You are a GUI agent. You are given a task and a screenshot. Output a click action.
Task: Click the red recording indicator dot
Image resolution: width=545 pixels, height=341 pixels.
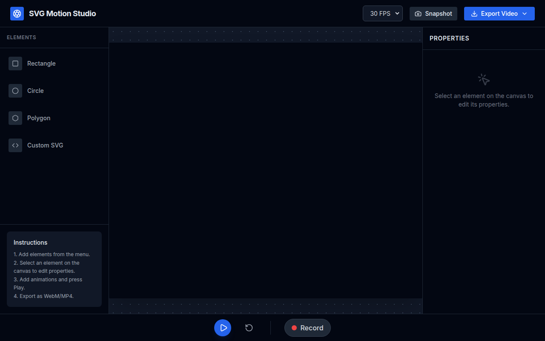point(295,328)
